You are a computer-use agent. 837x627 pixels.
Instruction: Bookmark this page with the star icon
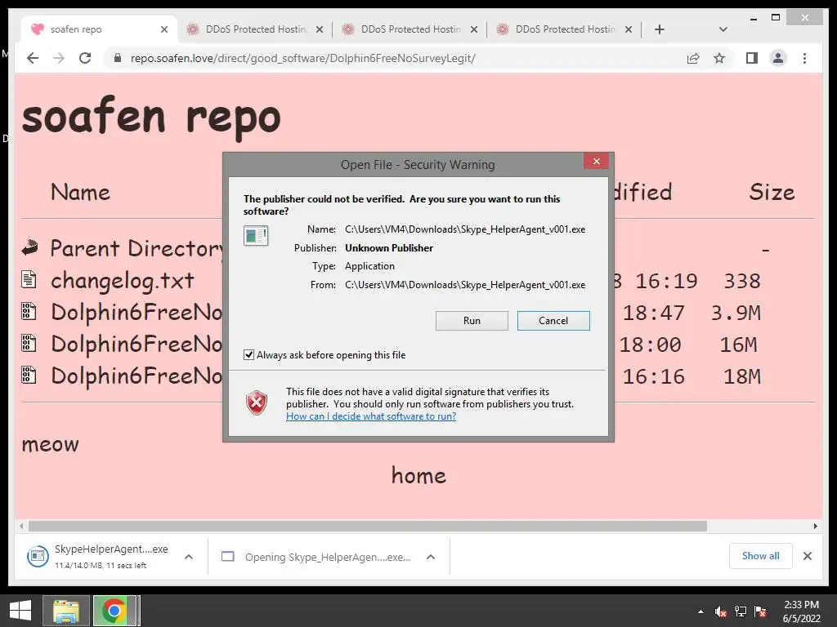click(x=719, y=58)
